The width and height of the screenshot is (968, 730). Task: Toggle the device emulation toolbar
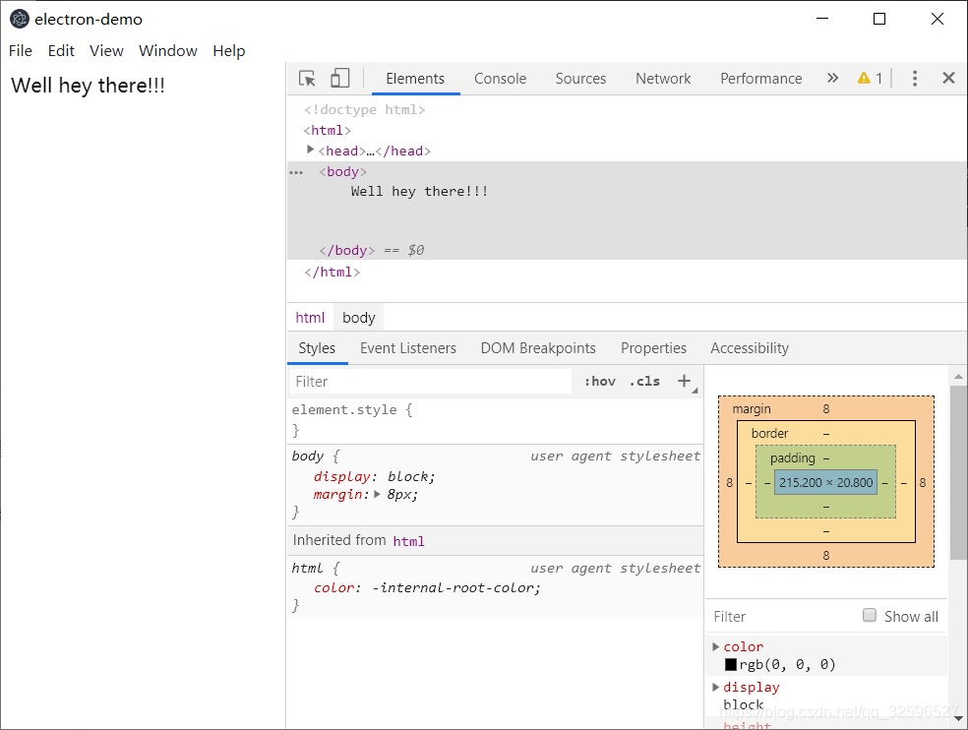pyautogui.click(x=339, y=78)
